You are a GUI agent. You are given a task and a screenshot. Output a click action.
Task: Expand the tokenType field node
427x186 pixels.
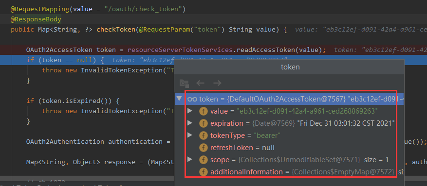pyautogui.click(x=190, y=135)
